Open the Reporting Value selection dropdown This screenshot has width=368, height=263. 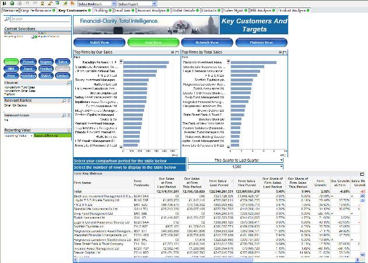pyautogui.click(x=31, y=136)
